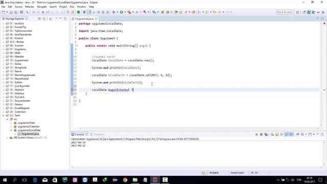Open Chrome from the taskbar
Screen dimensions: 327x184
(125, 180)
